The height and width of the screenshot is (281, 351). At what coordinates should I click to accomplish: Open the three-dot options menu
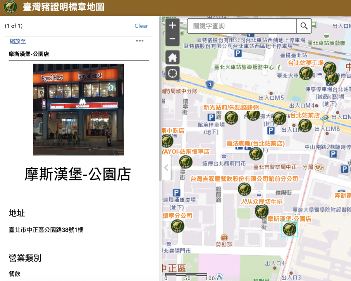140,41
